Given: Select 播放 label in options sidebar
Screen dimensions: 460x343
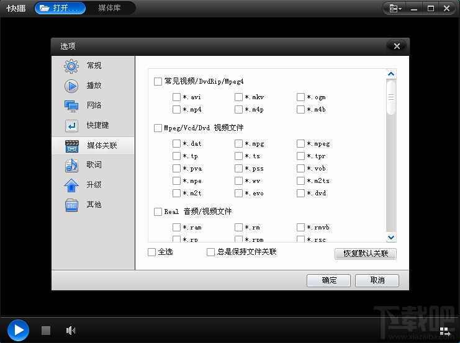Looking at the screenshot, I should [94, 86].
